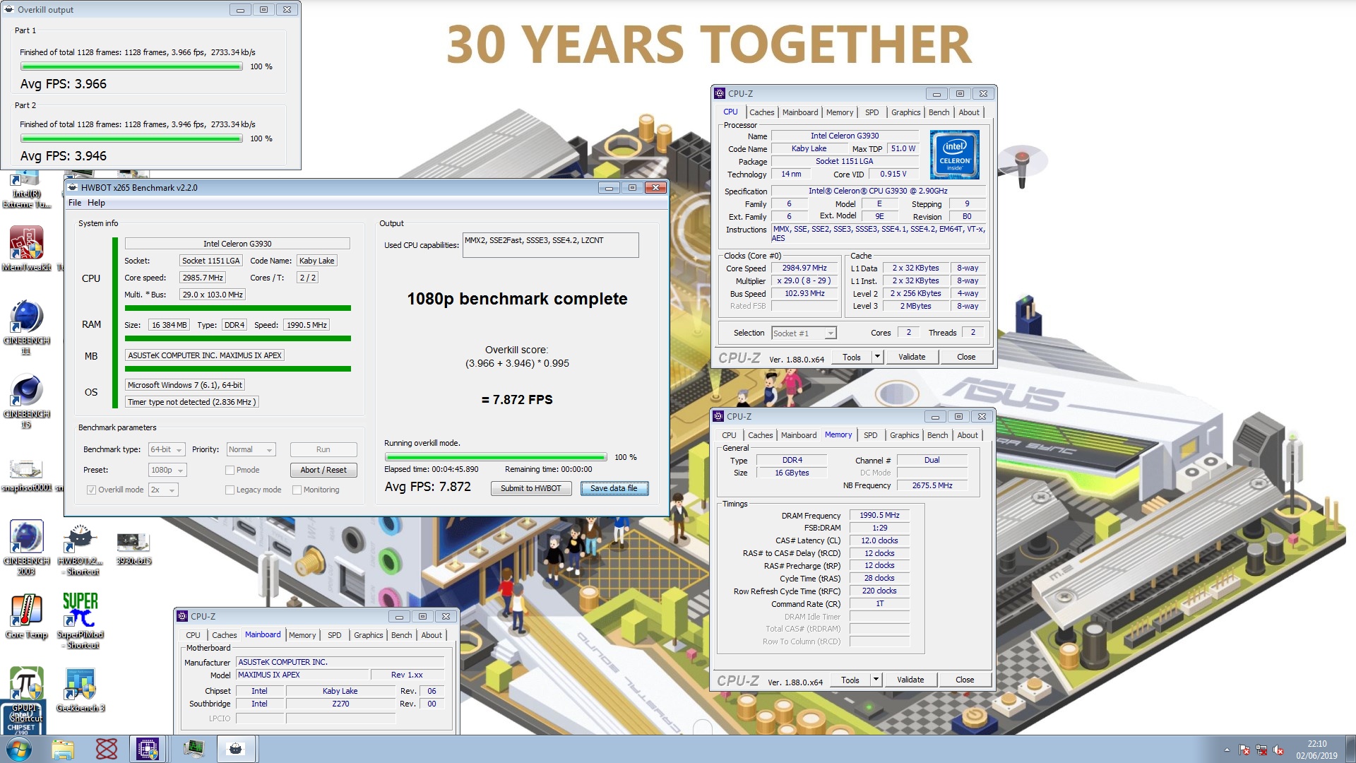Click the network tray icon
The height and width of the screenshot is (763, 1356).
pyautogui.click(x=1261, y=750)
